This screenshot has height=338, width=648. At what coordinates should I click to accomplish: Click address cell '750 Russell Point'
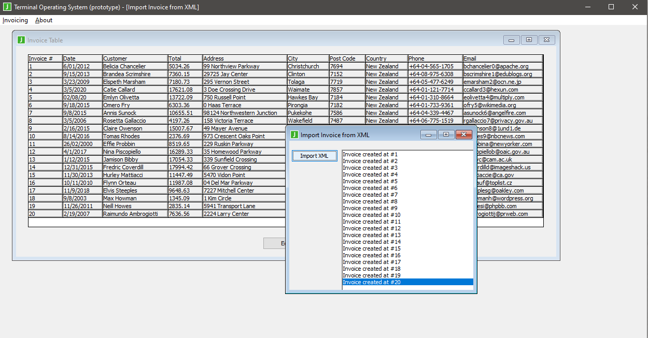tap(245, 97)
